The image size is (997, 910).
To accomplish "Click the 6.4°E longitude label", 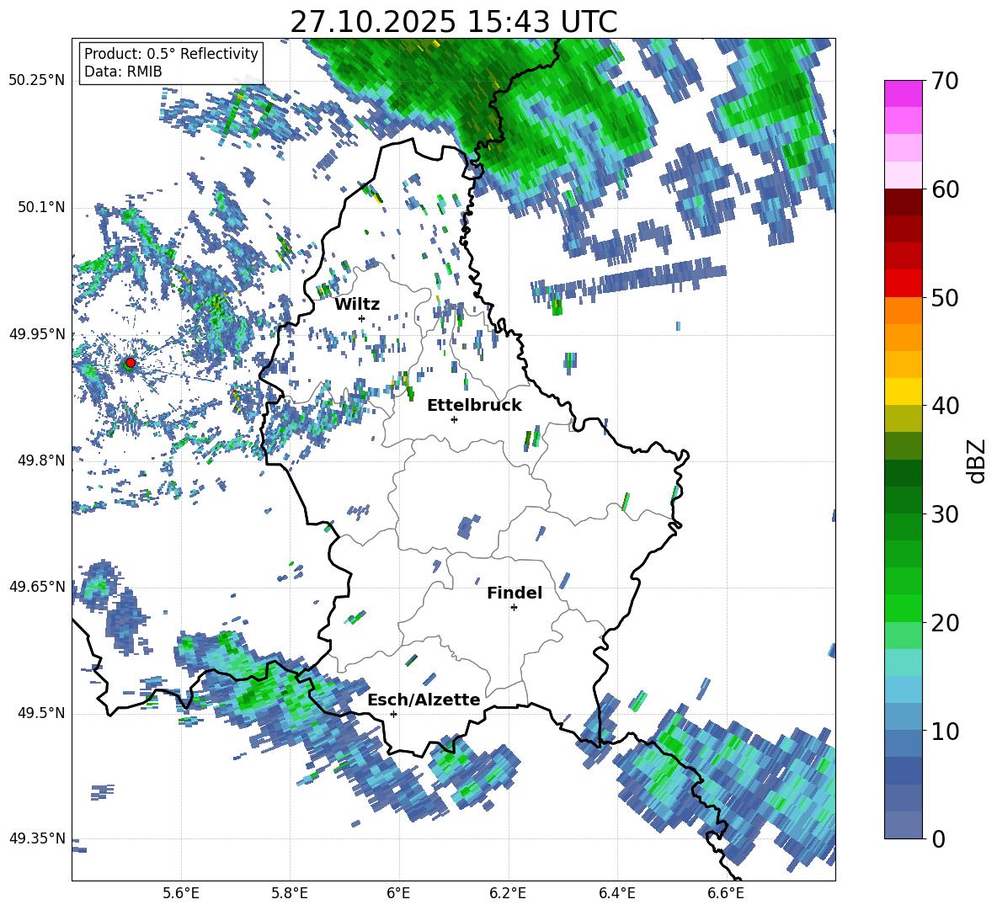I will pos(616,893).
